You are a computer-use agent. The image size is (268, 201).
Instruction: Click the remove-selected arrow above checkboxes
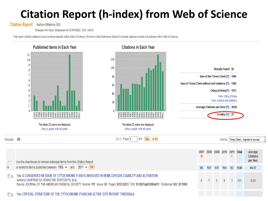click(x=9, y=165)
